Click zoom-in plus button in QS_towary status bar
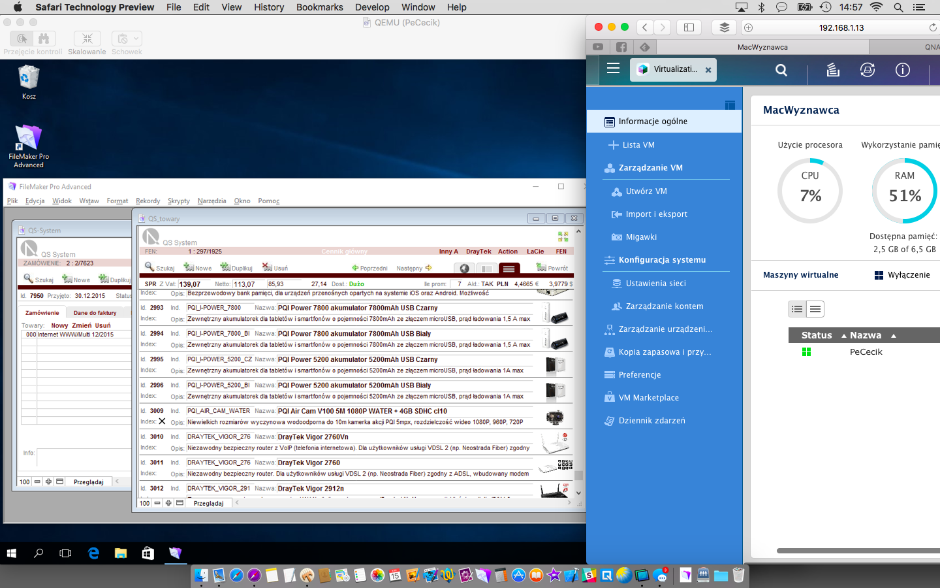This screenshot has height=588, width=940. click(168, 503)
